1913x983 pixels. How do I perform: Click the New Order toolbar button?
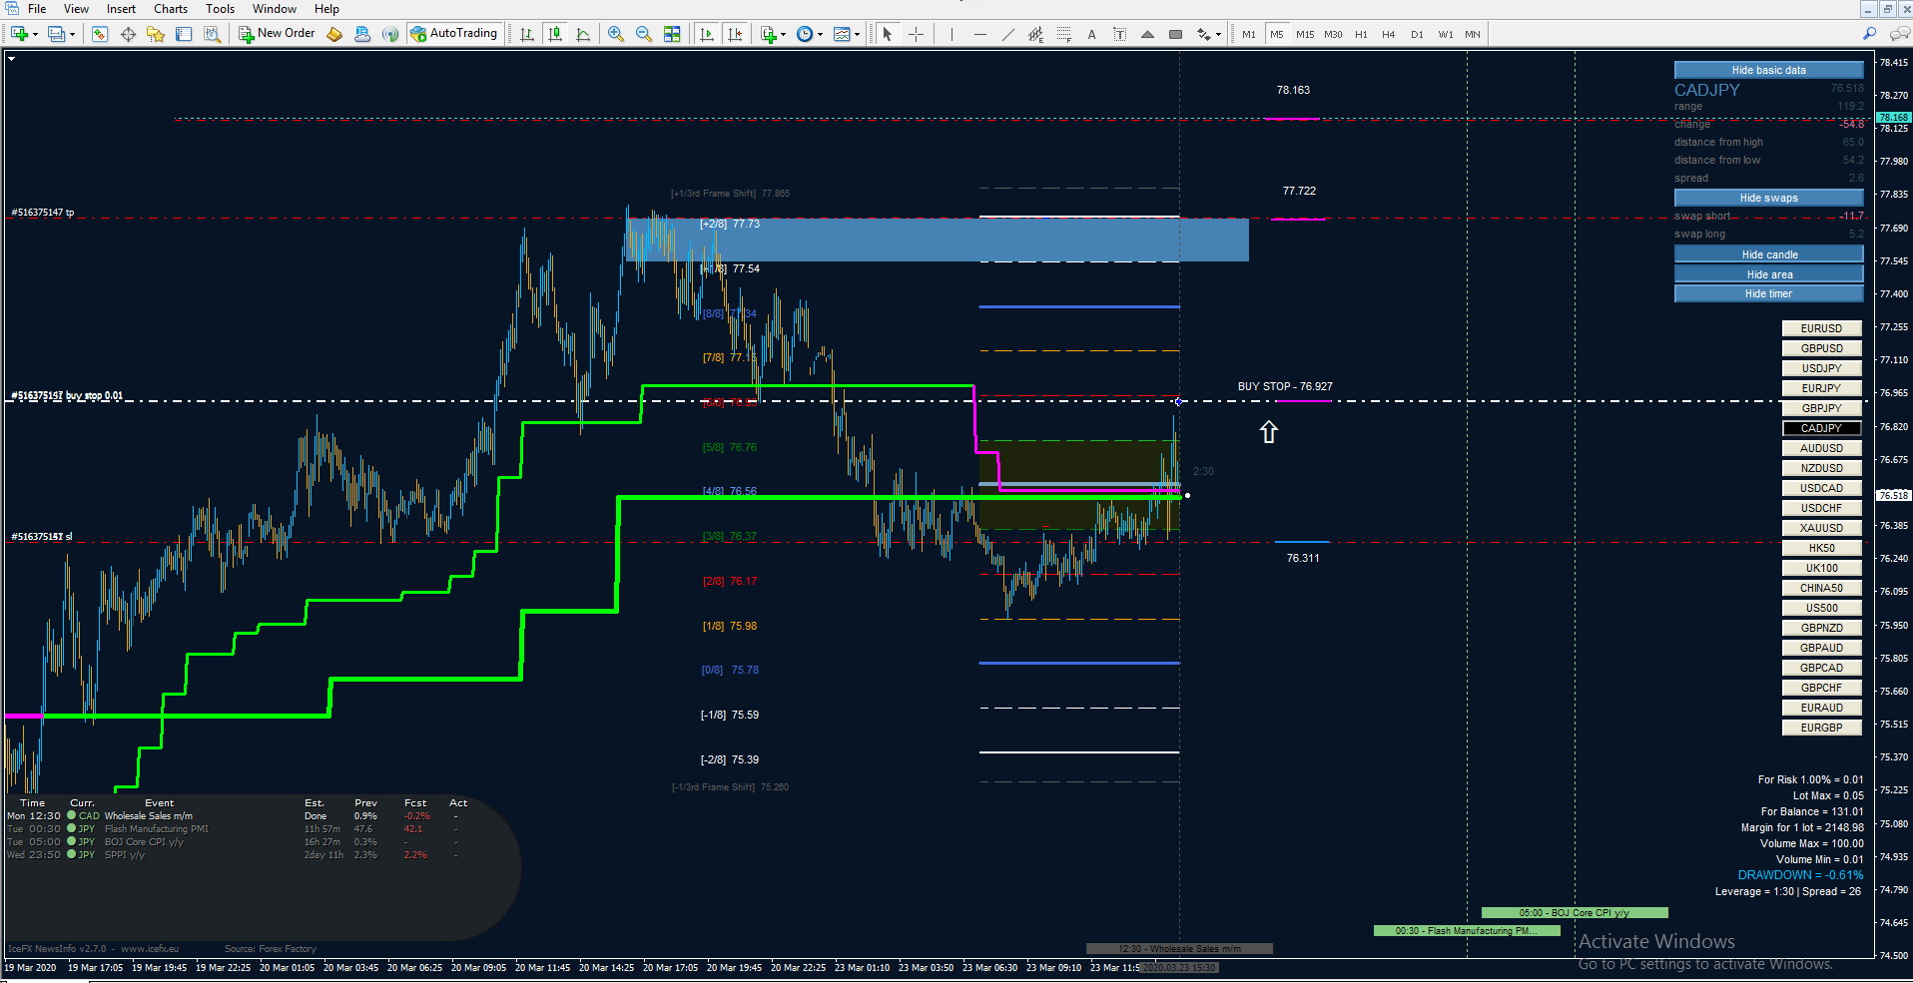coord(277,34)
